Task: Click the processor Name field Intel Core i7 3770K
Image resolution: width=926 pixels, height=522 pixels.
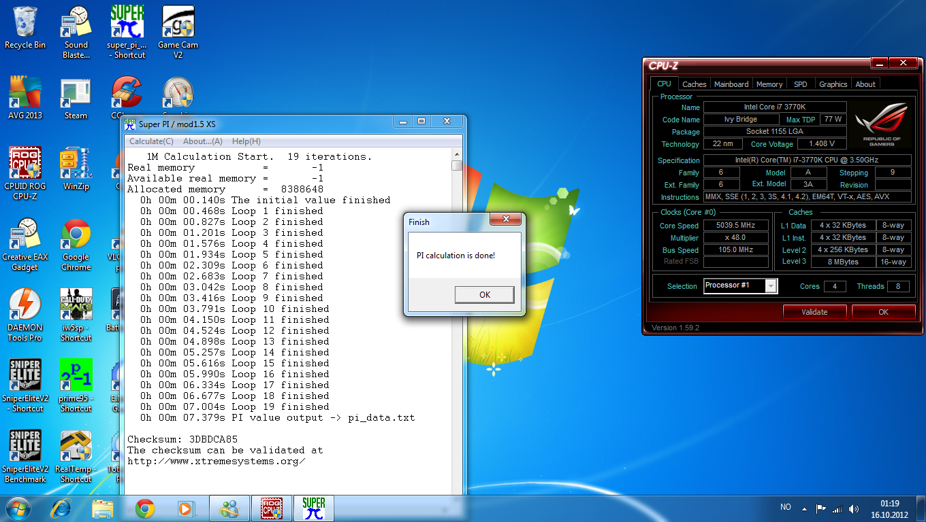Action: point(775,107)
